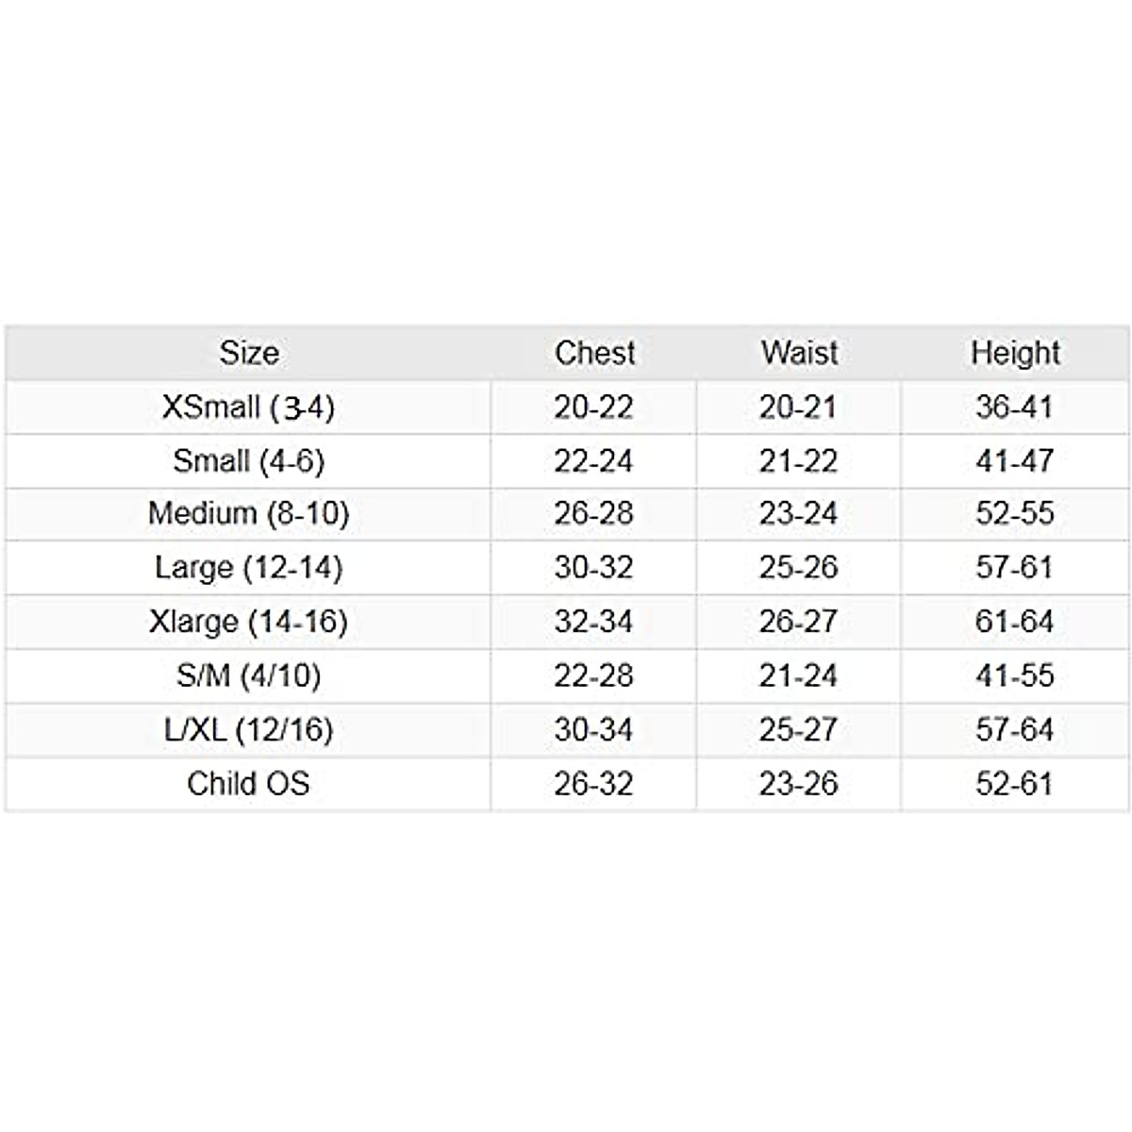Click the XSmall (3-4) size row label
This screenshot has height=1132, width=1132.
(248, 408)
